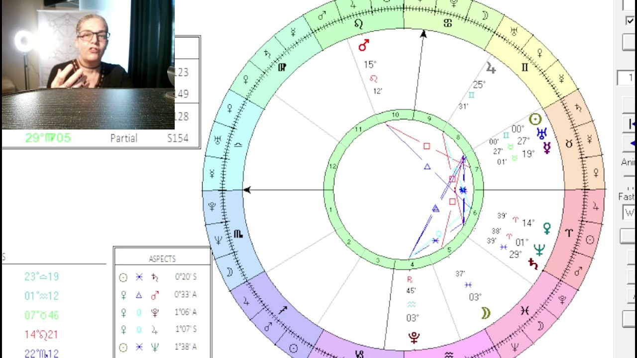
Task: Click house number 10 on the inner ring
Action: click(395, 115)
